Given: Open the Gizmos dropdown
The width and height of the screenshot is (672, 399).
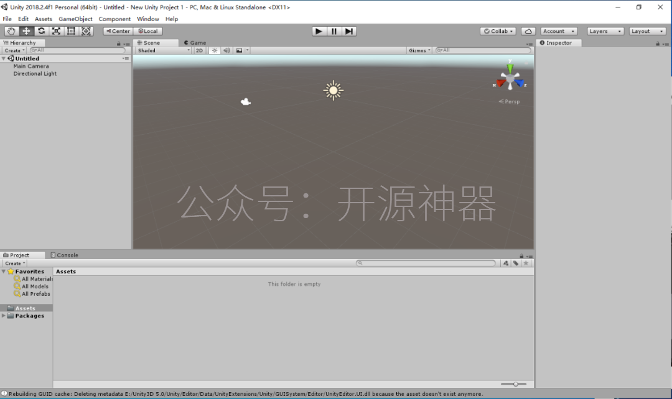Looking at the screenshot, I should point(419,50).
